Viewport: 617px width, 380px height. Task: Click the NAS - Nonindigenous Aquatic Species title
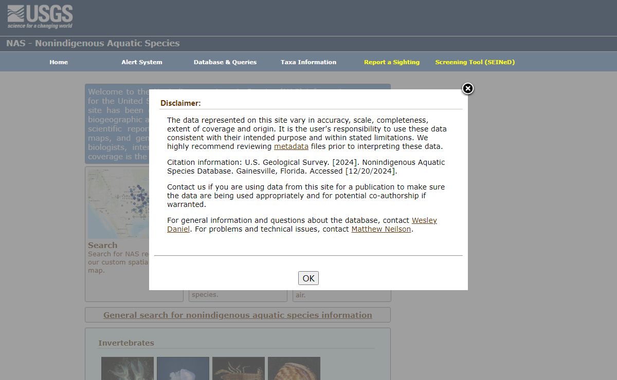coord(93,43)
